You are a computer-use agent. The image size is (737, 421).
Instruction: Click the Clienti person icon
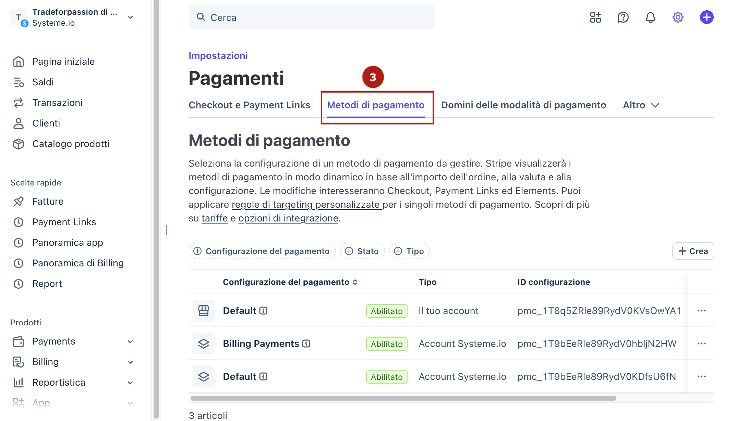pos(19,123)
